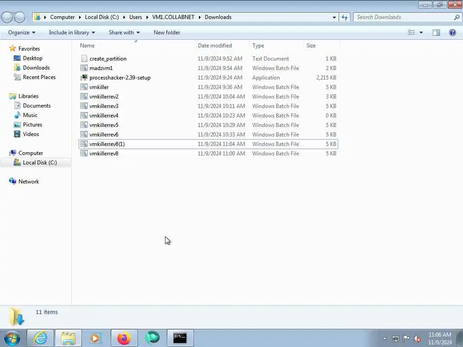Click the vmkillerrev3 file icon
Screen dimensions: 463x347
pos(84,106)
